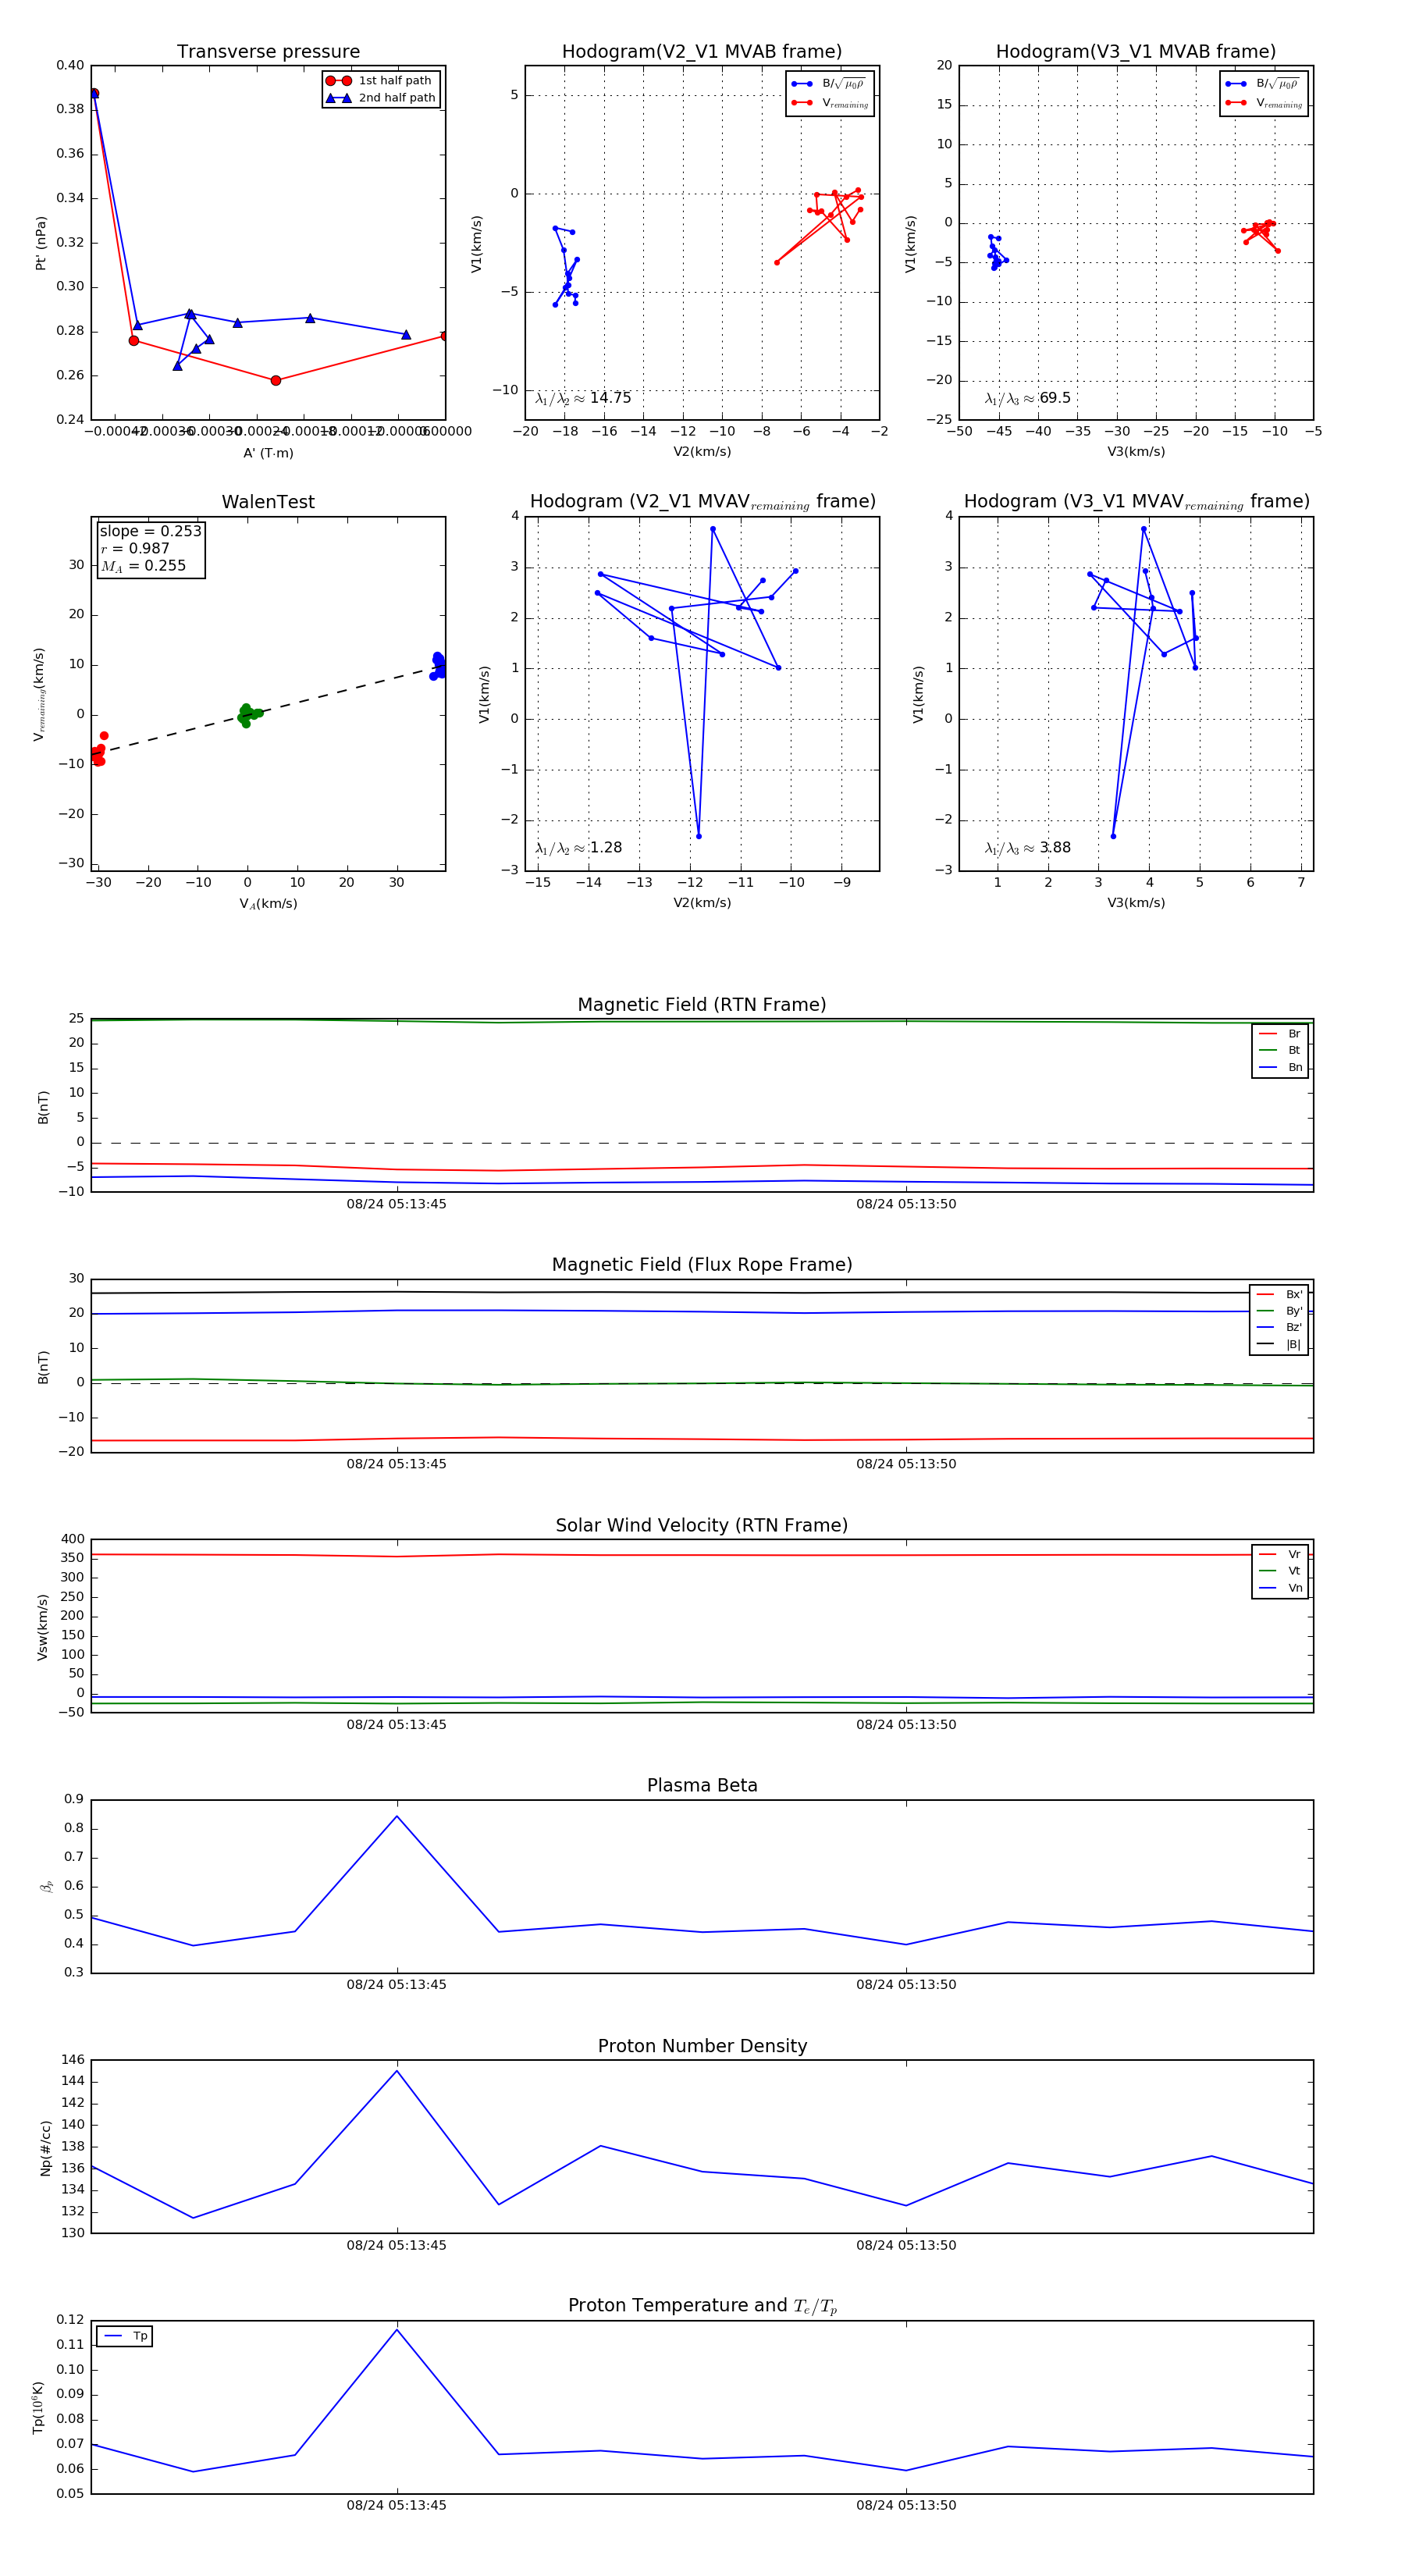Select the "Bt" legend entry
The image size is (1405, 2576).
[x=1280, y=1051]
